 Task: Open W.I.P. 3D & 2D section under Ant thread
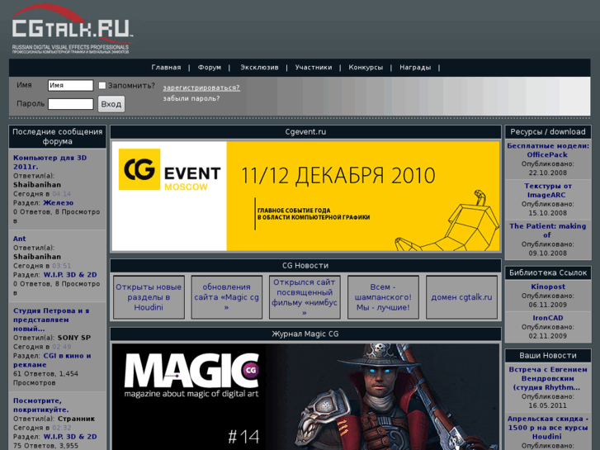(x=70, y=275)
